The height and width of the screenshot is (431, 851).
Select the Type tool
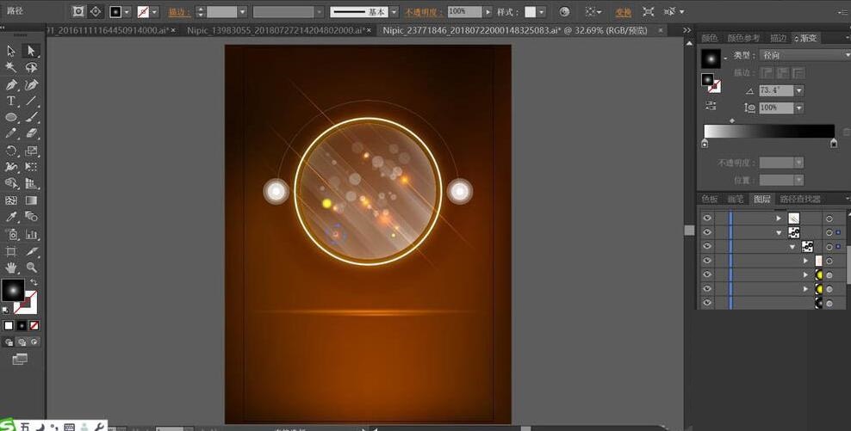[11, 101]
